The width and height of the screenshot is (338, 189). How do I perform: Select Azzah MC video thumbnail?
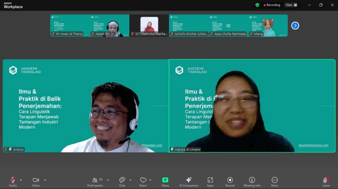(110, 26)
